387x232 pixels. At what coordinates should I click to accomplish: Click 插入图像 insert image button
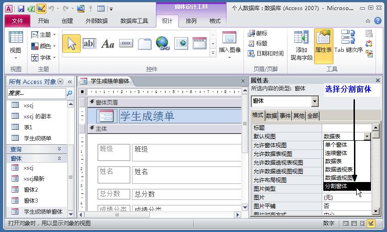[x=230, y=45]
